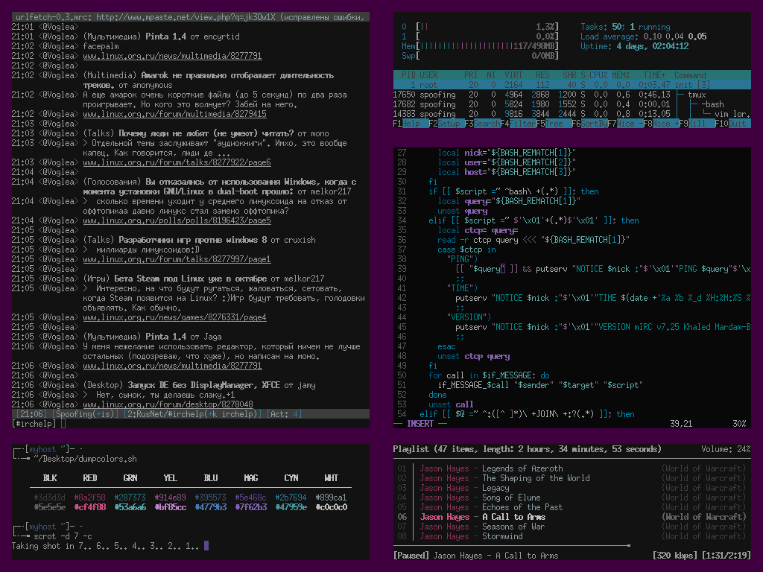
Task: Click the Command column header in htop
Action: [x=690, y=75]
